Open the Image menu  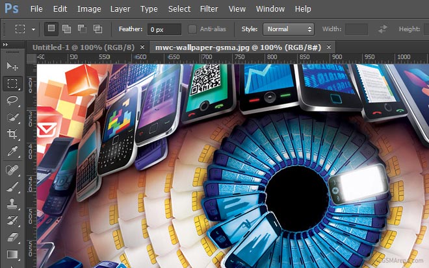tap(89, 8)
